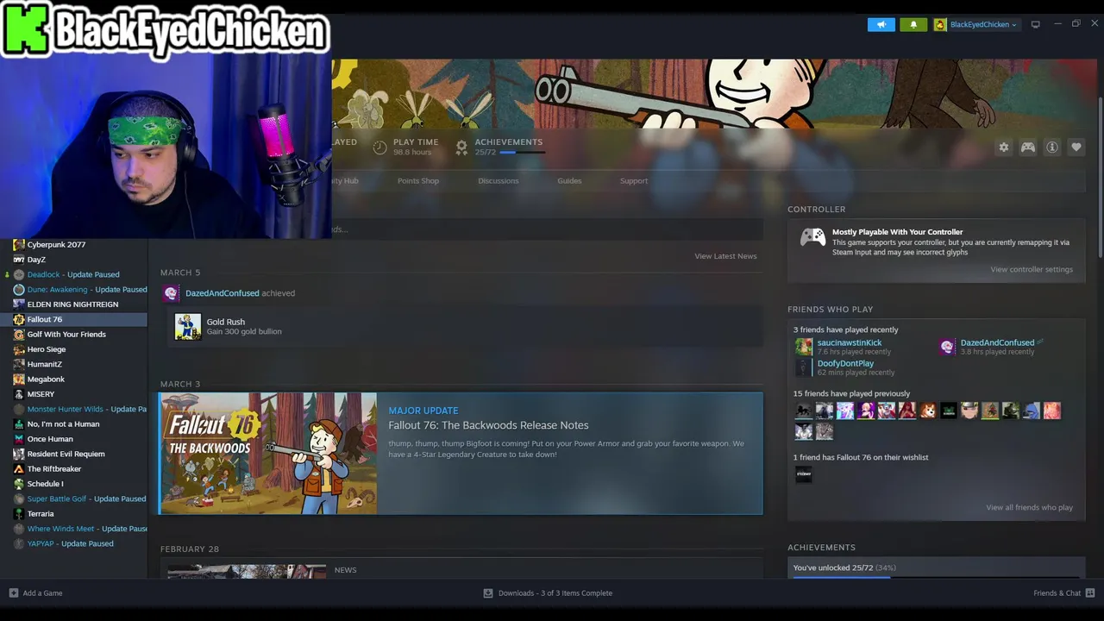Click You've unlocked 25/72 achievements bar

pos(936,568)
